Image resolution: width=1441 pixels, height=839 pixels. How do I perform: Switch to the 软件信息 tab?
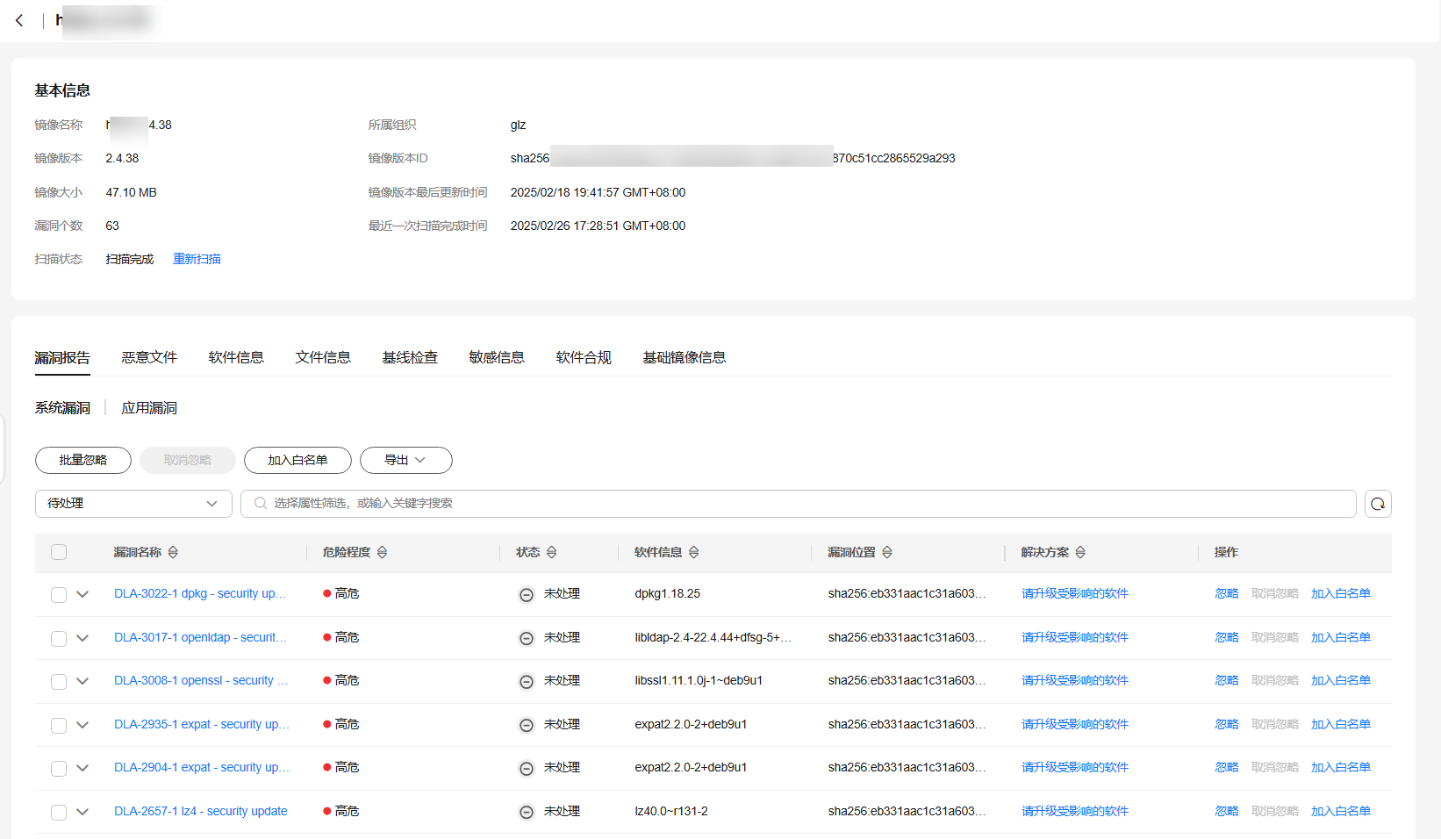point(236,357)
